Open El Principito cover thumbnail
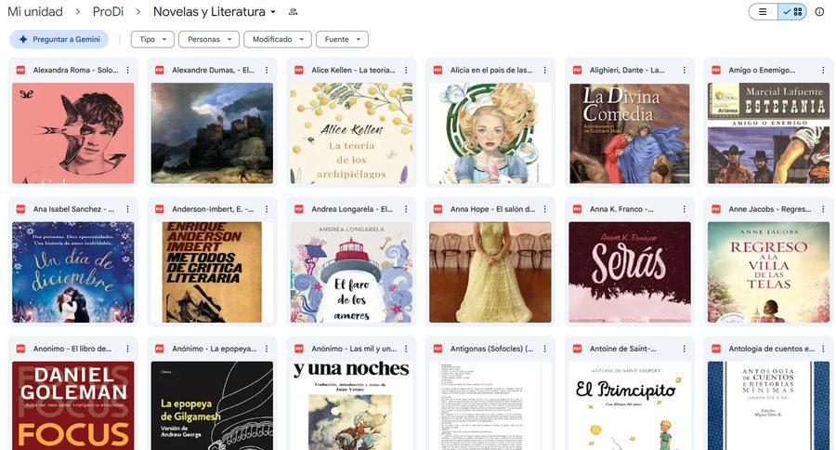 pos(630,405)
